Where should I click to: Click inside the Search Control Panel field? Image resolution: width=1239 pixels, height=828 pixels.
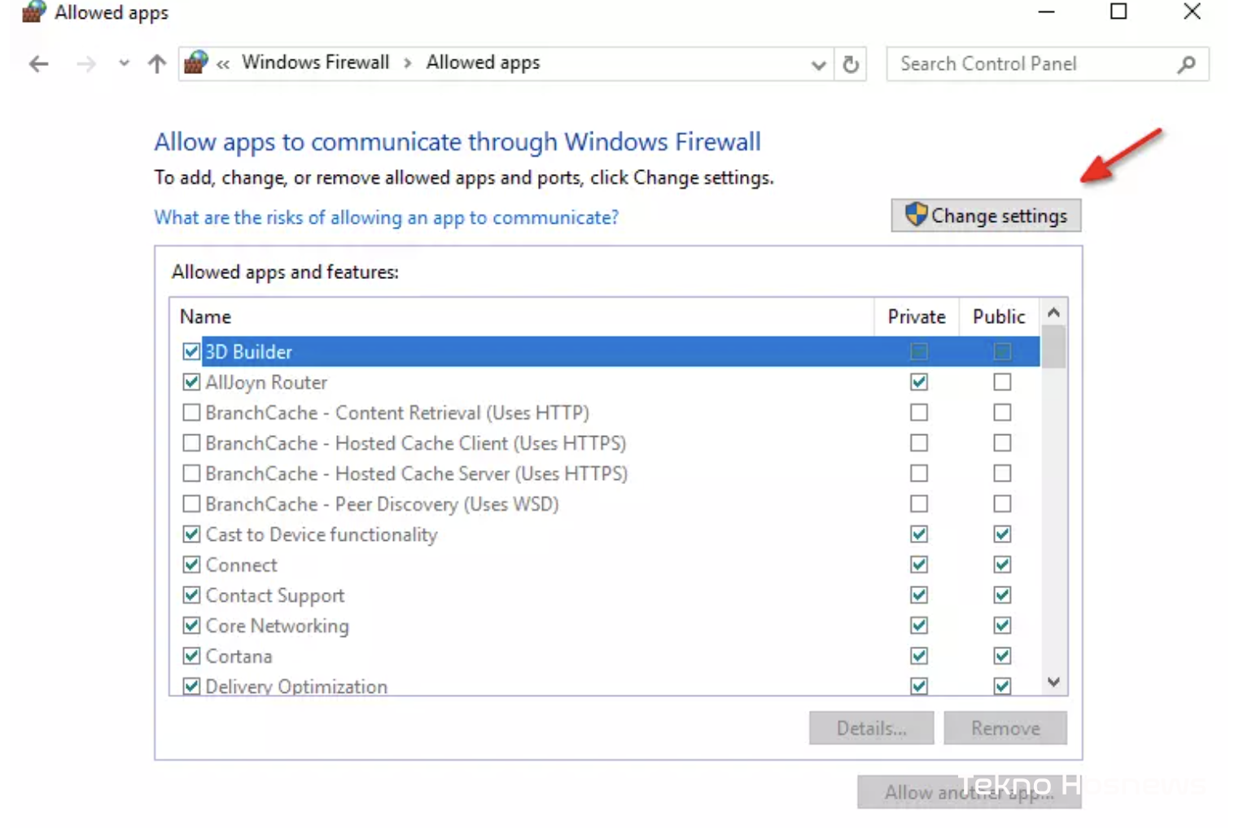pos(1018,63)
